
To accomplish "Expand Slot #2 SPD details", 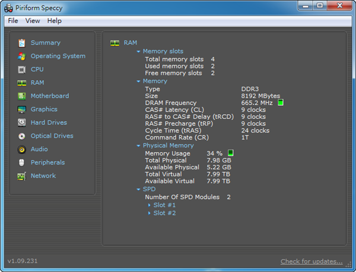I will [x=150, y=213].
